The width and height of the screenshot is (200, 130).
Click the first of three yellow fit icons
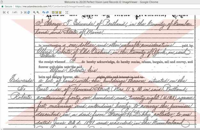[53, 12]
